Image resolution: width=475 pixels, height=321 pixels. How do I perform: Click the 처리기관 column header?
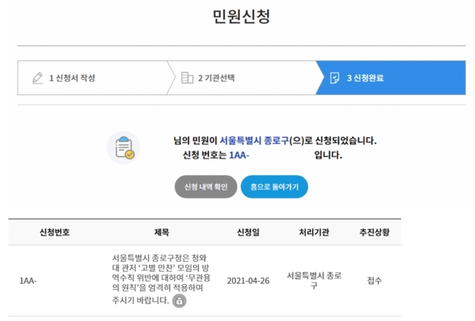coord(314,232)
